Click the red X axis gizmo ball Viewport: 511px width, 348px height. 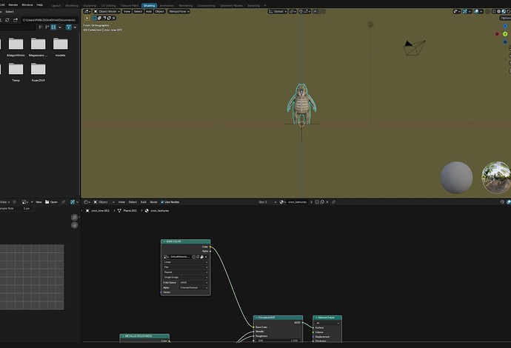(497, 34)
